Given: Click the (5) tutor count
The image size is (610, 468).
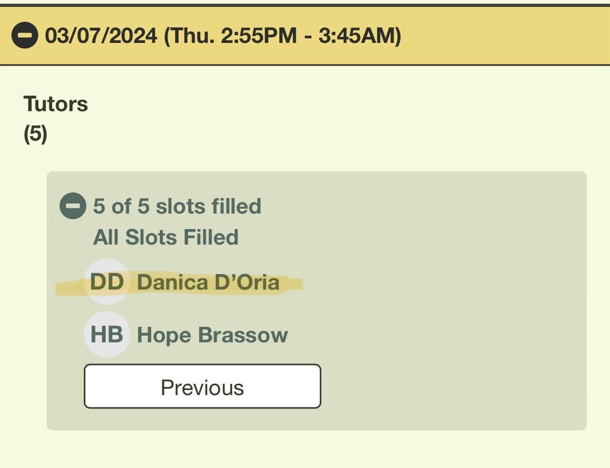Looking at the screenshot, I should pos(35,134).
